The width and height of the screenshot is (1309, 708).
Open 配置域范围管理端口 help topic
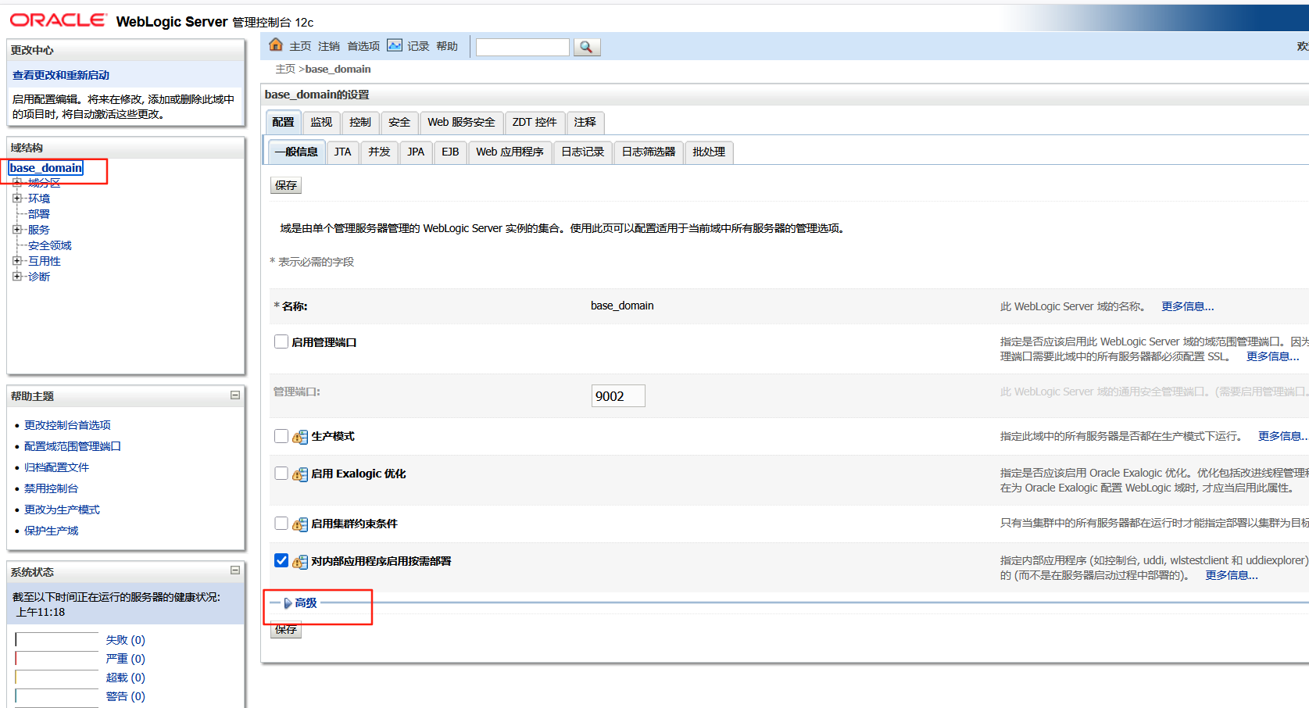(x=73, y=446)
